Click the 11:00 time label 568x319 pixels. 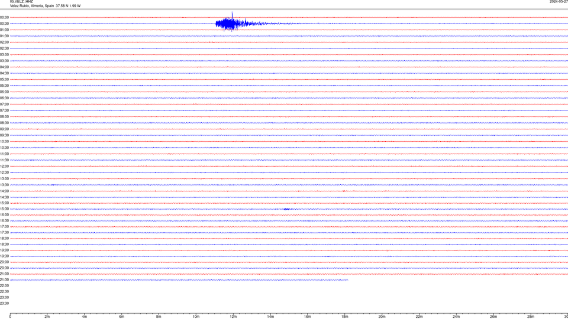[4, 154]
